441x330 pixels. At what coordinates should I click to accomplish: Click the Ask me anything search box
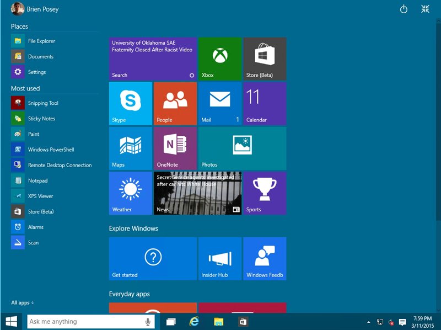[91, 322]
